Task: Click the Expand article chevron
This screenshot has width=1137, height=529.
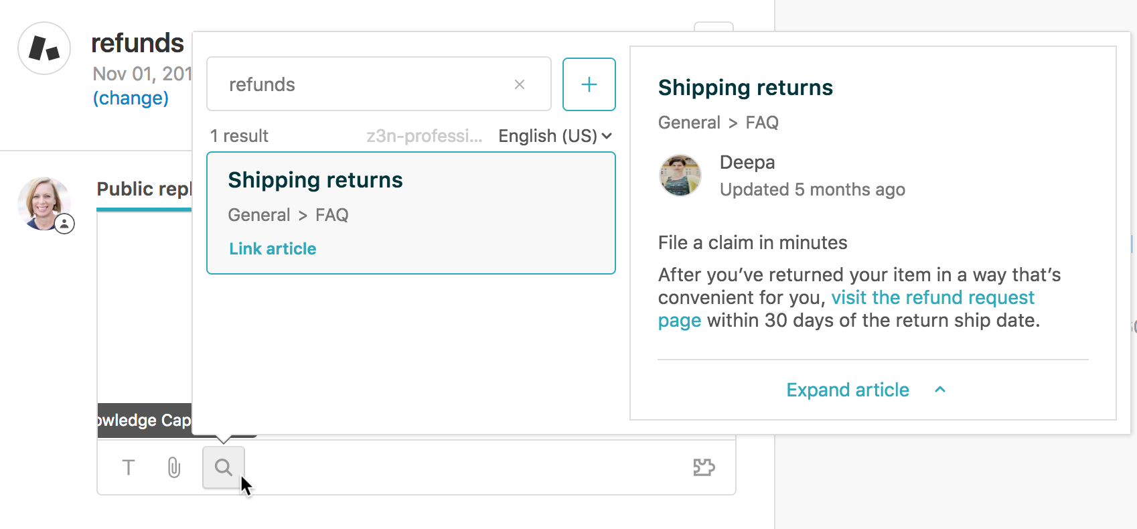Action: click(x=940, y=390)
